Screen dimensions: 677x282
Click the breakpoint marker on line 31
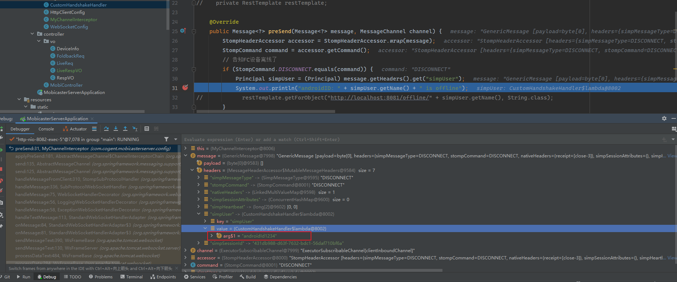(x=185, y=87)
